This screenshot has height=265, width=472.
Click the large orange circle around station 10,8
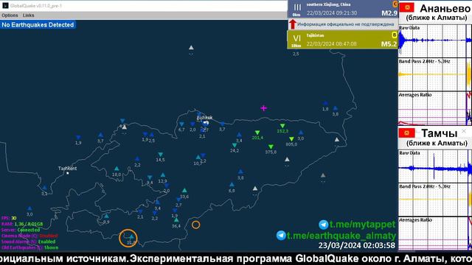pos(128,238)
